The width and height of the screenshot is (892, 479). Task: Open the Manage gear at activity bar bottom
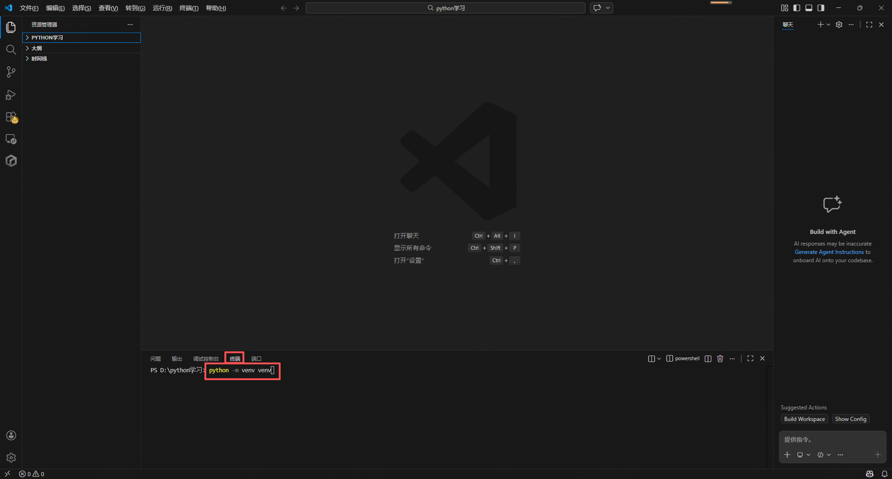(11, 458)
